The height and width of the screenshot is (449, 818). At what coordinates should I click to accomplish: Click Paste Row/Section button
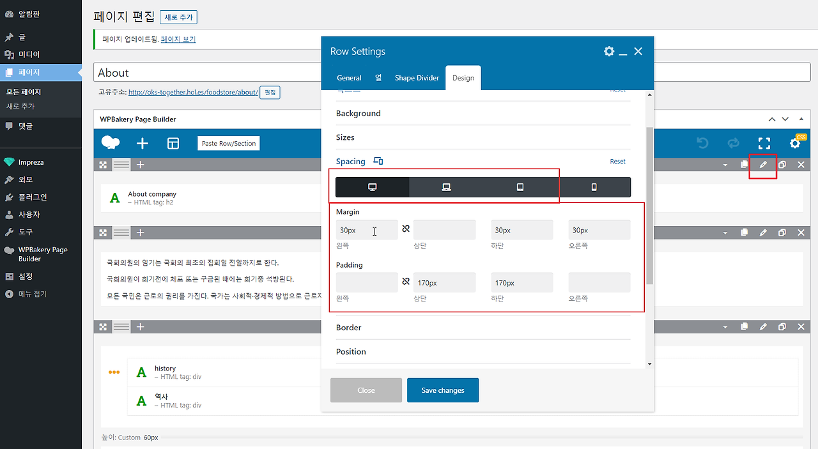click(x=229, y=144)
